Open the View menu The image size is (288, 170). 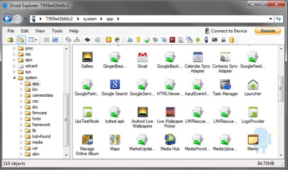pyautogui.click(x=40, y=31)
